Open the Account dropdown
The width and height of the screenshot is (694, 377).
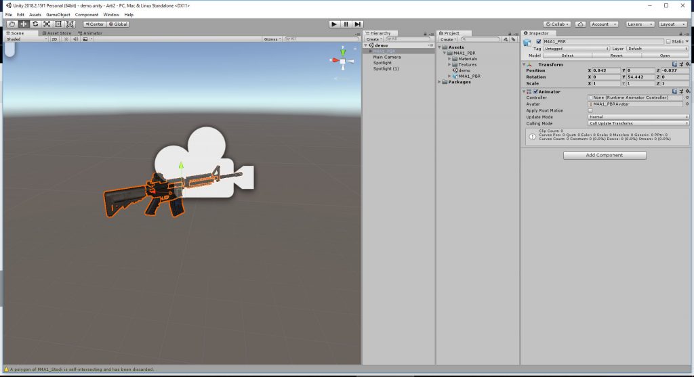coord(604,24)
